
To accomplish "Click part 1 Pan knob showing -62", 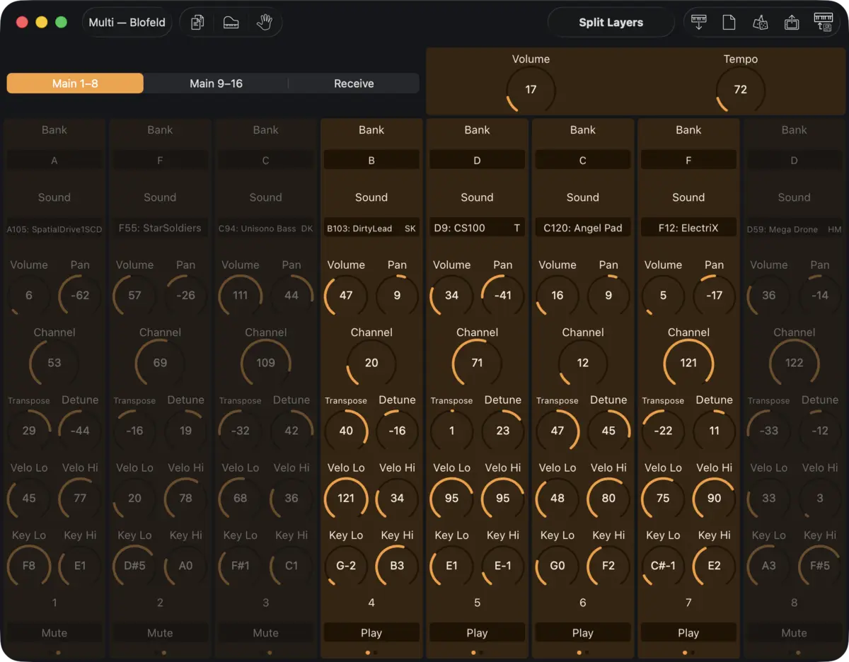I will pyautogui.click(x=80, y=296).
